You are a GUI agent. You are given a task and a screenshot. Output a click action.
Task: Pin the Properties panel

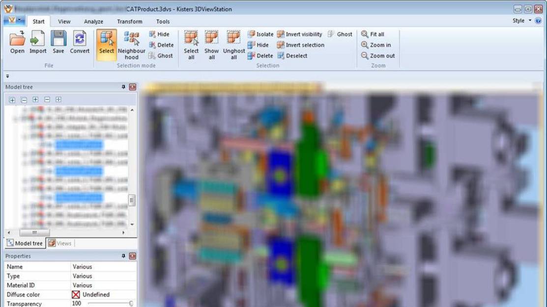click(123, 256)
